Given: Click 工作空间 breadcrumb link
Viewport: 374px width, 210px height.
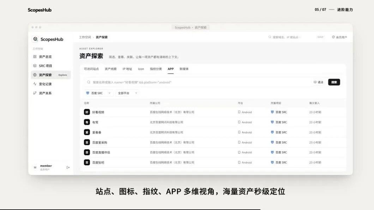Looking at the screenshot, I should coord(85,37).
